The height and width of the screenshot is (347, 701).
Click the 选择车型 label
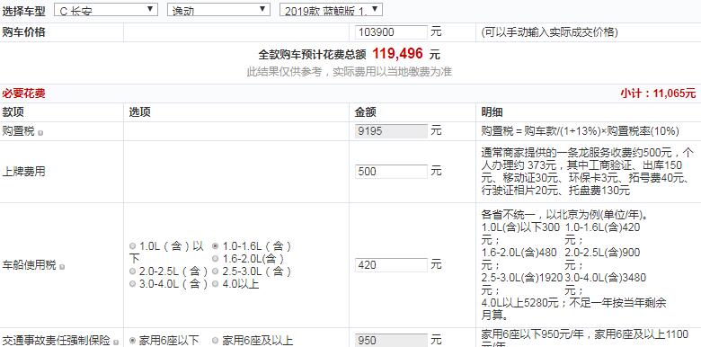coord(23,11)
